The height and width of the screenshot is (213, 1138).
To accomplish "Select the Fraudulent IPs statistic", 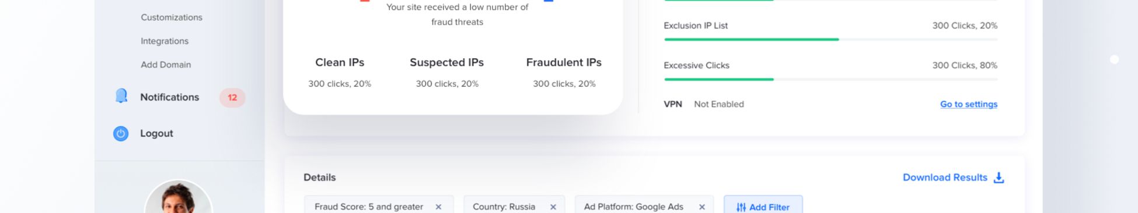I will point(564,72).
